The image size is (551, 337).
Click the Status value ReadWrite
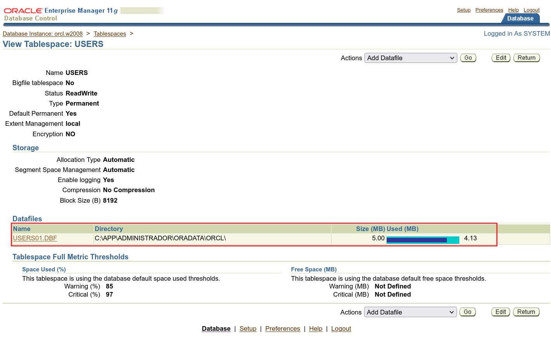click(82, 93)
